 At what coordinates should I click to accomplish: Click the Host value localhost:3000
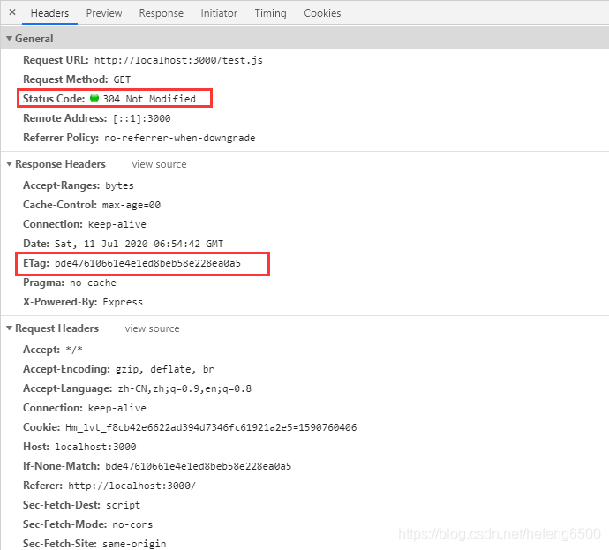pyautogui.click(x=95, y=447)
